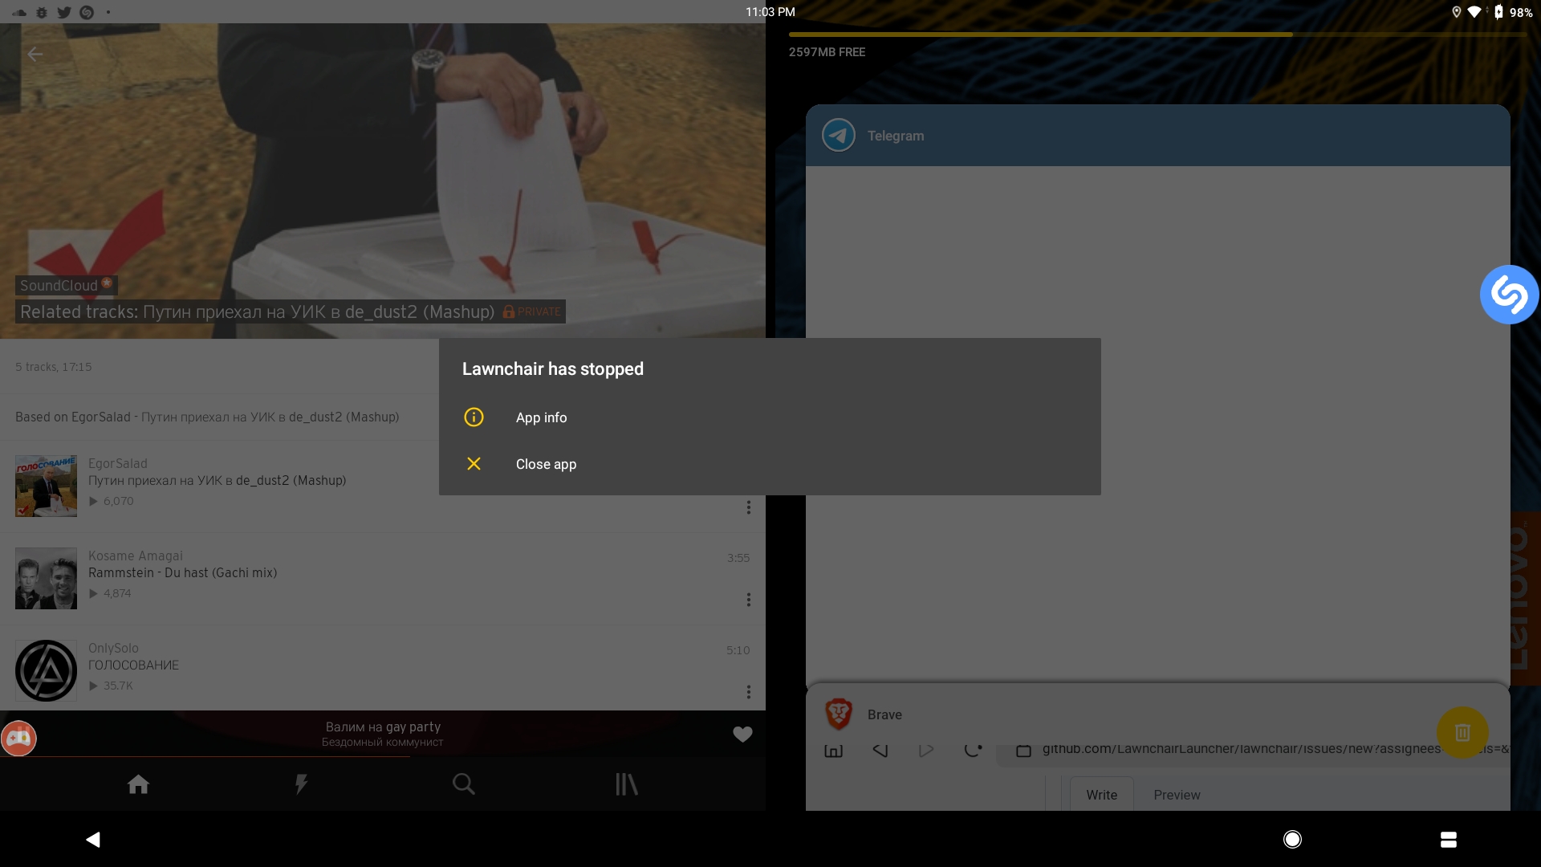The image size is (1541, 867).
Task: Click the yellow info circle icon
Action: pos(474,417)
